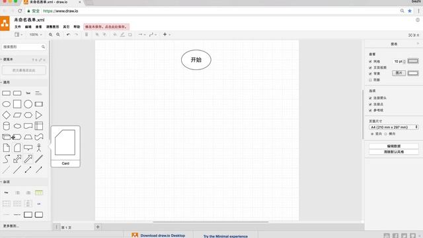Screen dimensions: 423x238
Task: Toggle the 背景 (background) checkbox
Action: (370, 73)
